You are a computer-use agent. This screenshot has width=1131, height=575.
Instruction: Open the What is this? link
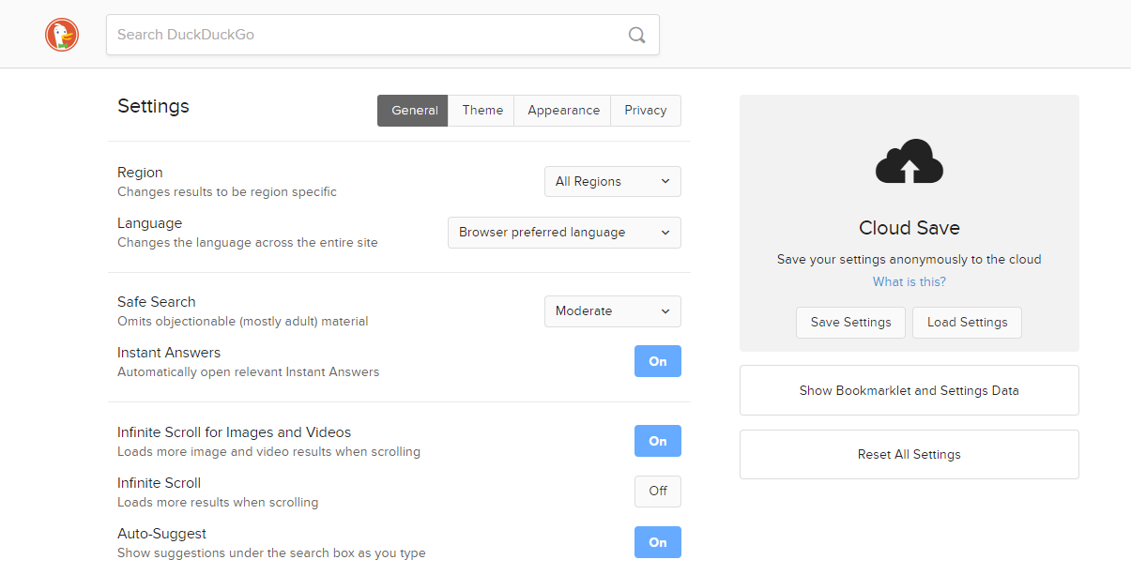pos(909,281)
